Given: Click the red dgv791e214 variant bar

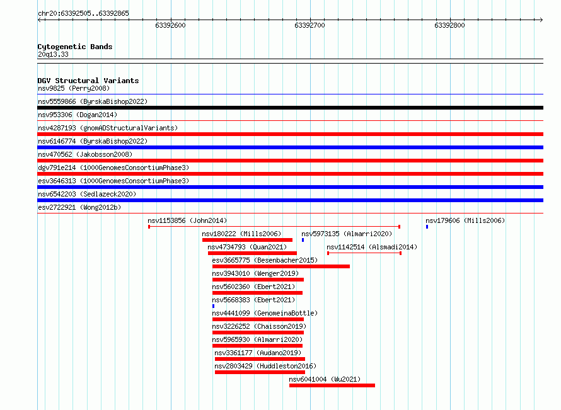Looking at the screenshot, I should click(290, 174).
